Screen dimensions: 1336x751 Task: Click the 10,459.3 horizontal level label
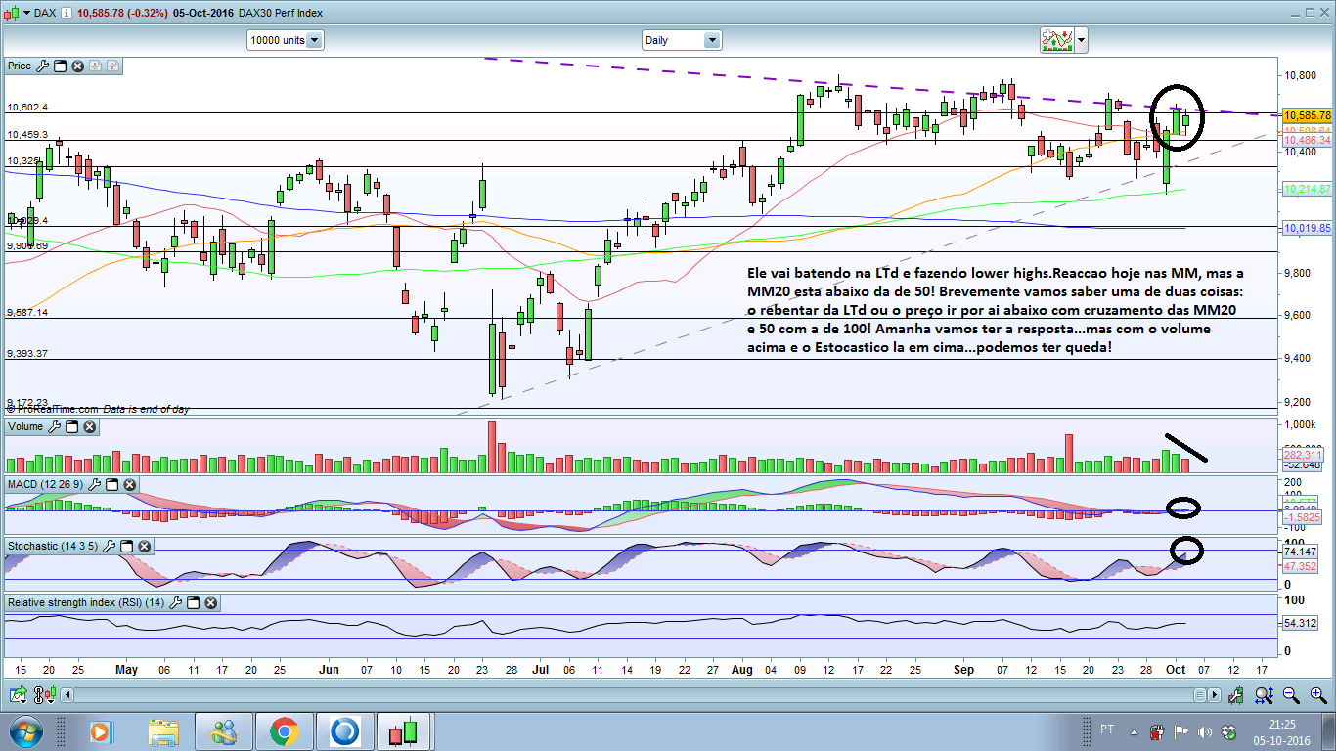(27, 135)
